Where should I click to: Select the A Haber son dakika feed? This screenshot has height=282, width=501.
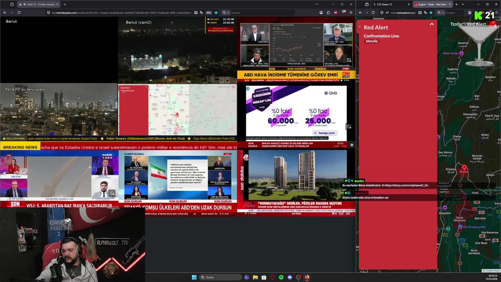(x=296, y=182)
